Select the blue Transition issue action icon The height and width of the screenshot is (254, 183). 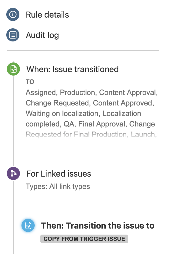coord(28,226)
